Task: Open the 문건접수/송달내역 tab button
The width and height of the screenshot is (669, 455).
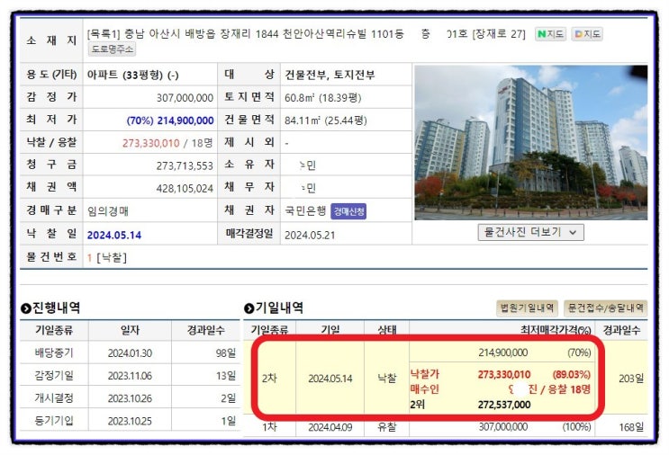Action: (x=605, y=308)
